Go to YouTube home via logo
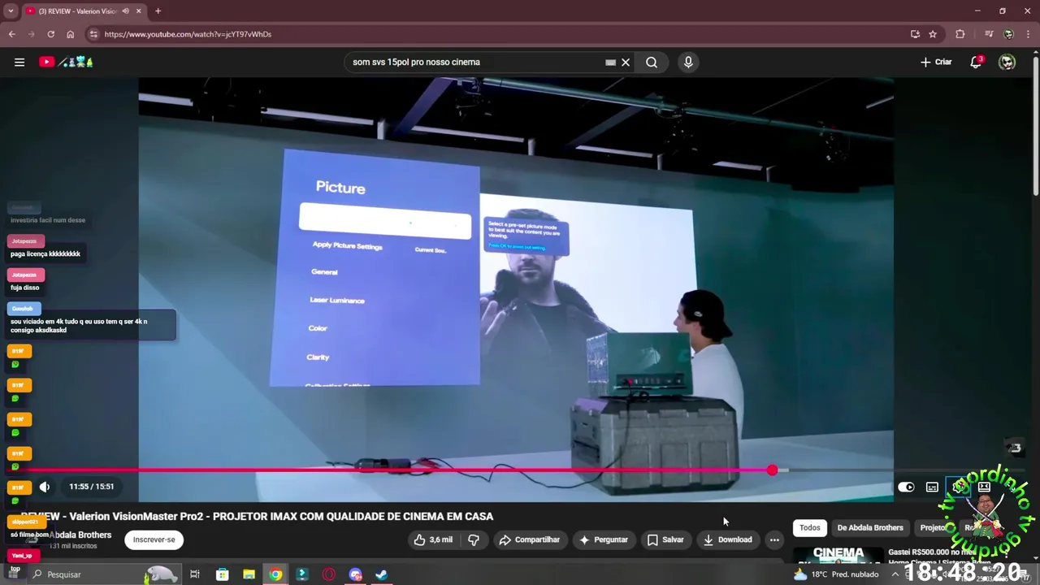This screenshot has width=1040, height=585. click(67, 62)
